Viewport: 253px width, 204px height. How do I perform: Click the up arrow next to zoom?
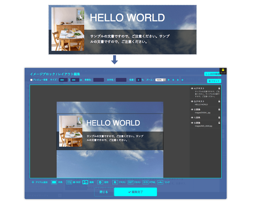click(169, 80)
